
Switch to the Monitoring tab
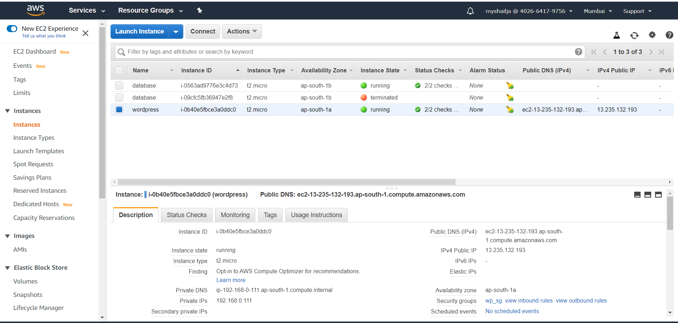coord(235,215)
